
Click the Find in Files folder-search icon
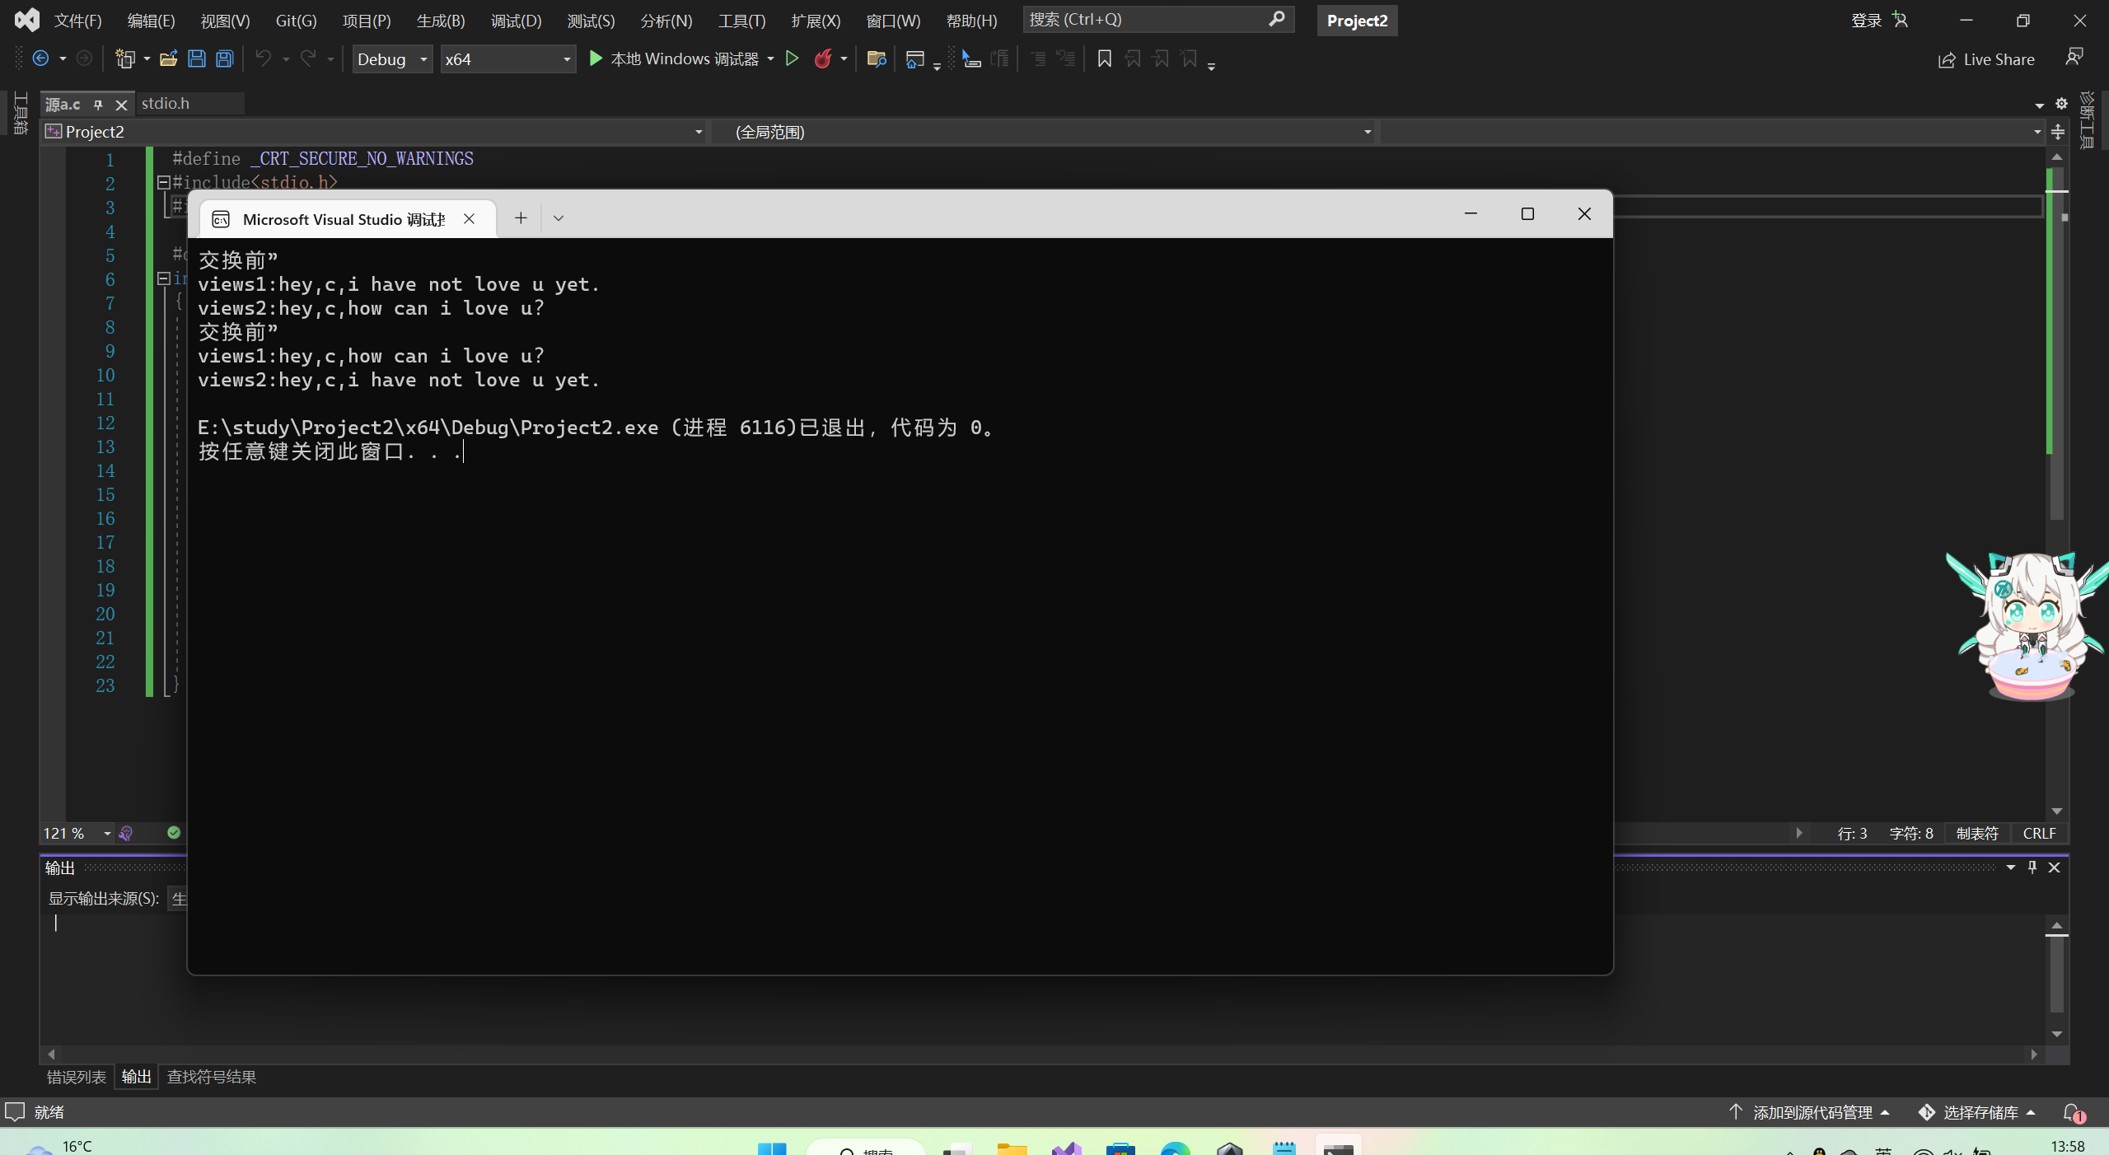click(876, 58)
